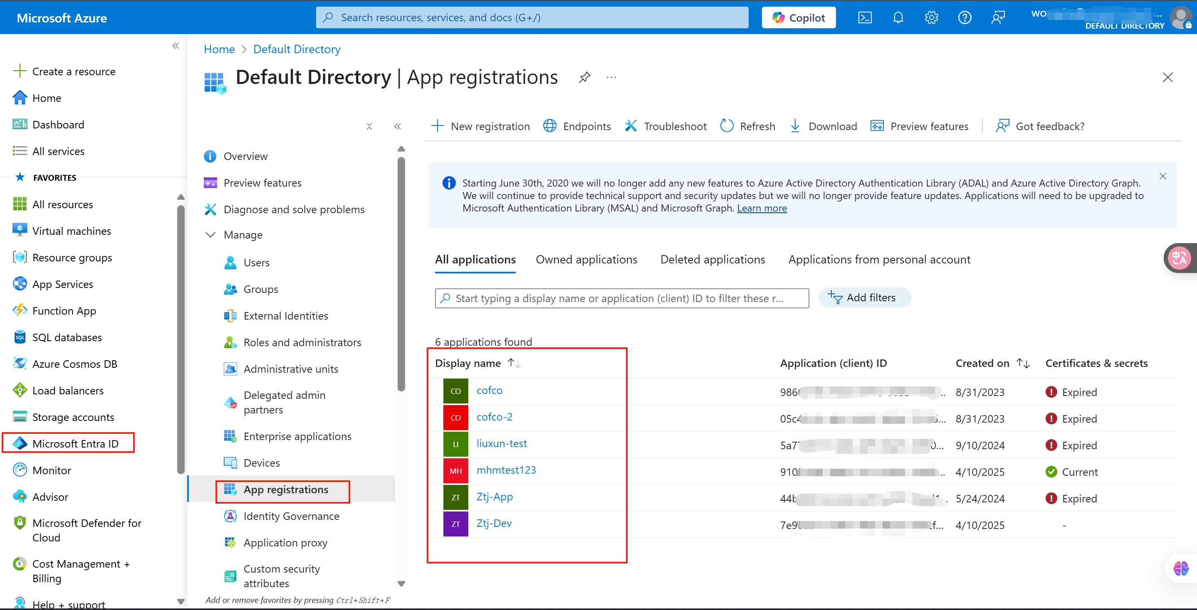Click Got feedback?
The height and width of the screenshot is (610, 1197).
1040,126
